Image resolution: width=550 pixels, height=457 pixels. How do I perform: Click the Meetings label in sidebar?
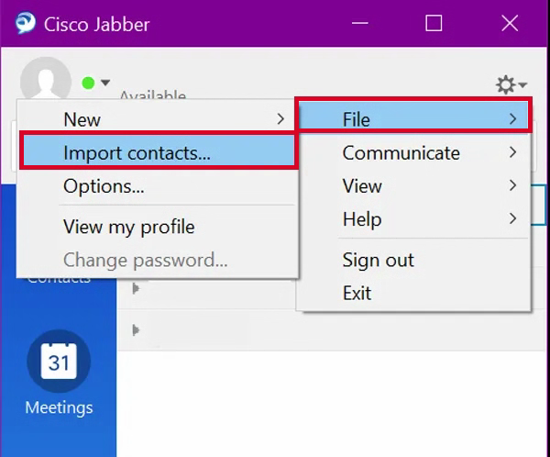(59, 407)
